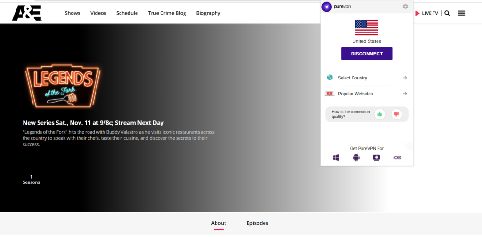Image resolution: width=482 pixels, height=237 pixels.
Task: Open the Live TV link
Action: click(426, 13)
